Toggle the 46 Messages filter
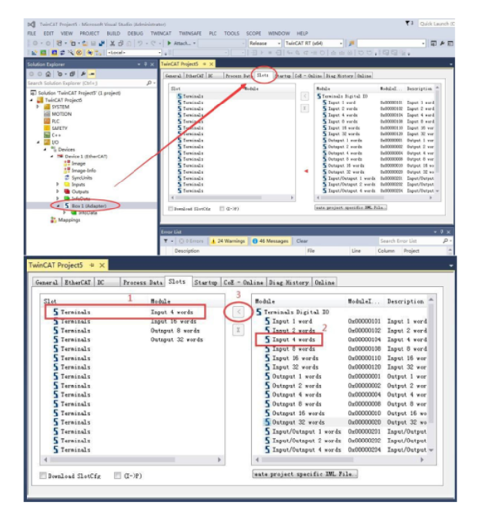 click(270, 241)
